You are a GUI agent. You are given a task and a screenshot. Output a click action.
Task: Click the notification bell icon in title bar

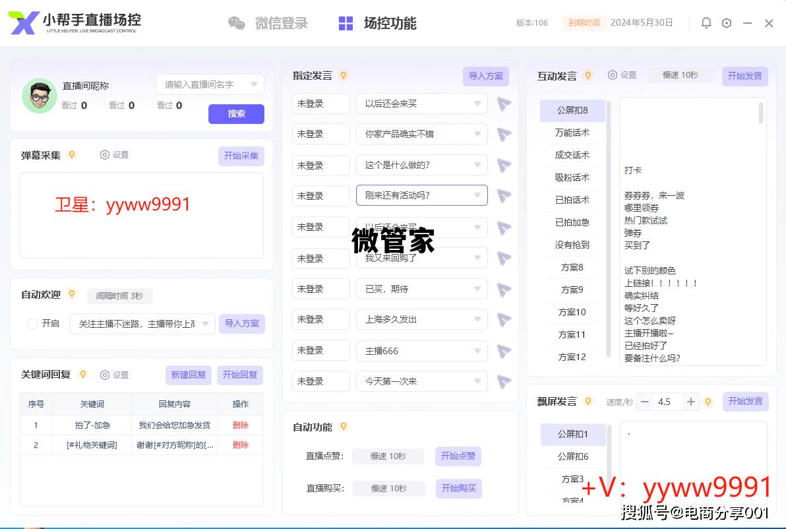tap(706, 22)
